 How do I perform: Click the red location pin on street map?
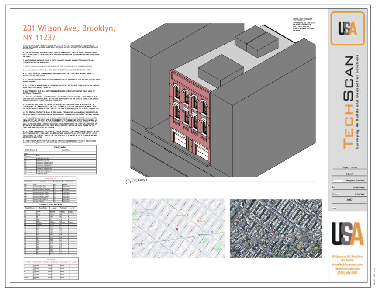pos(177,229)
